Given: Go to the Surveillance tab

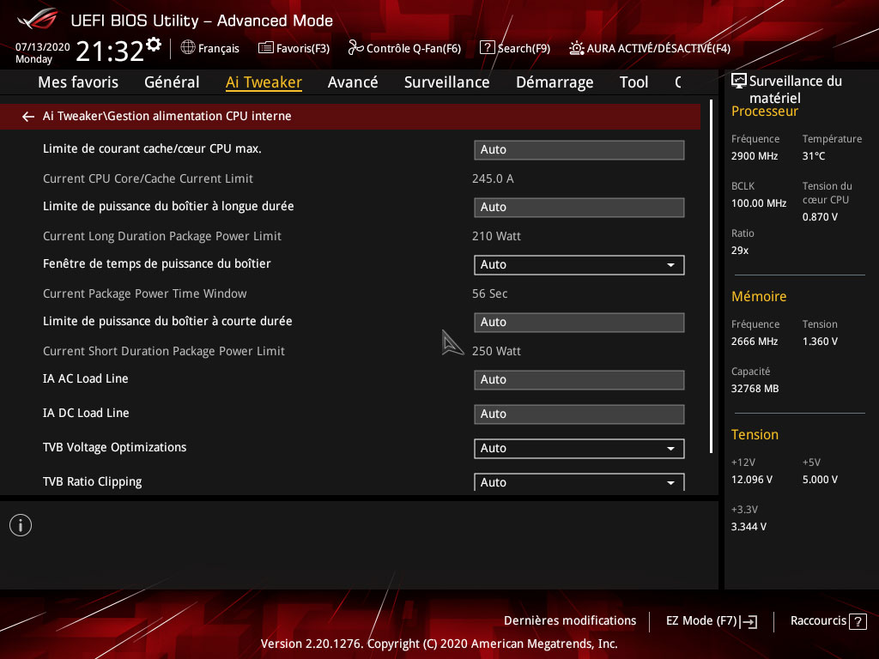Looking at the screenshot, I should click(x=446, y=82).
